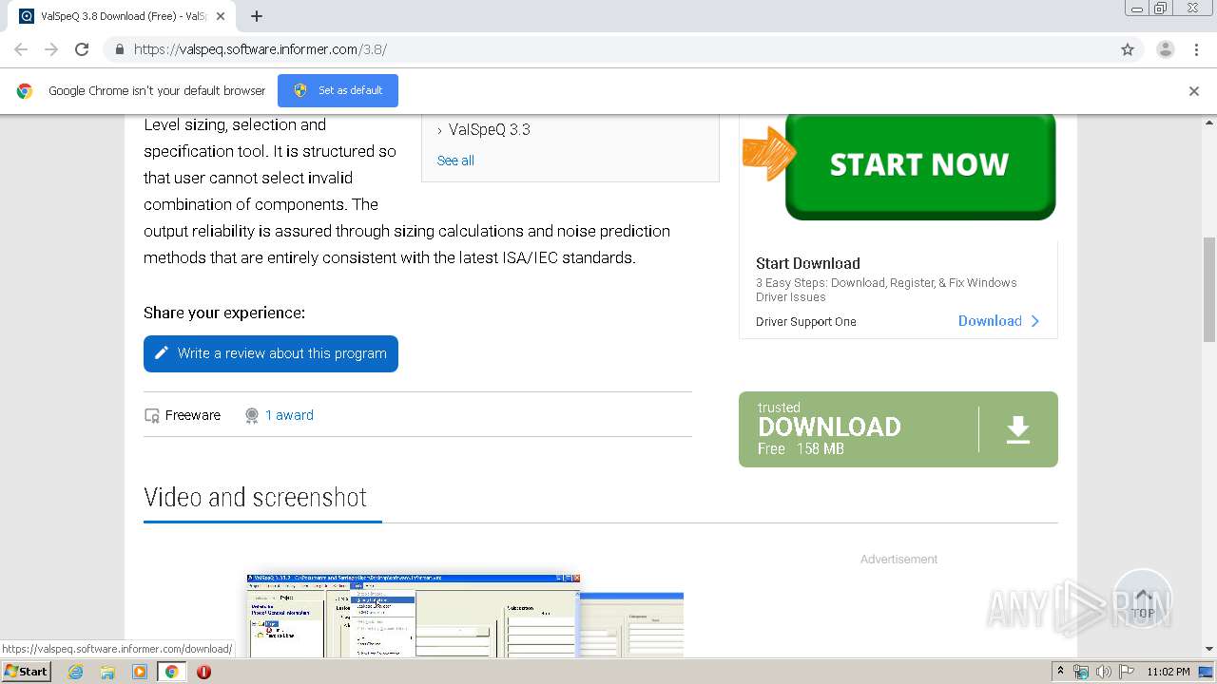The image size is (1217, 684).
Task: Click the red stop-sign taskbar icon
Action: tap(203, 672)
